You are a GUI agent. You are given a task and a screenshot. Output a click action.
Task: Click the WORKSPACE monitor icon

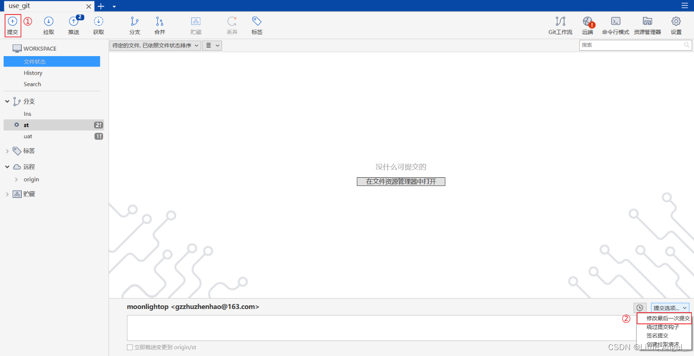(x=17, y=48)
